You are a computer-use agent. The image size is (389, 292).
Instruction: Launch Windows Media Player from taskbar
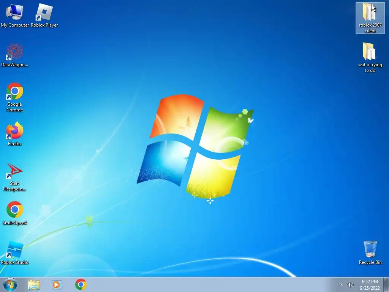[x=57, y=284]
